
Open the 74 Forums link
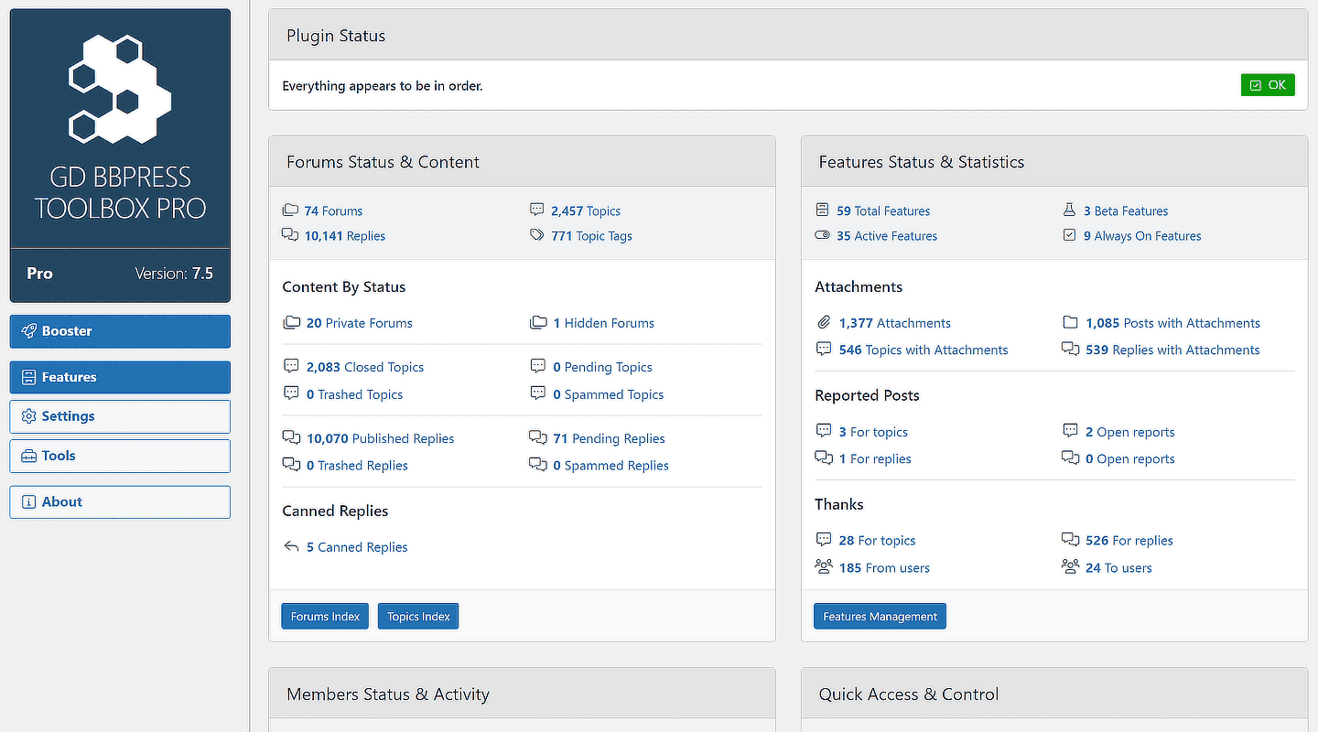click(333, 210)
